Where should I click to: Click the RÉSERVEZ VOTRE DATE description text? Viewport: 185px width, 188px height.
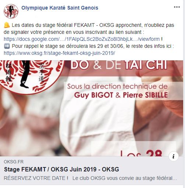[90, 178]
